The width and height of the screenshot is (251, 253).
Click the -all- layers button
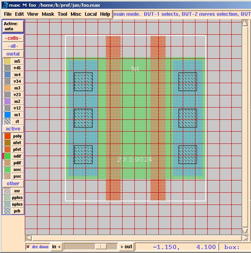(13, 46)
